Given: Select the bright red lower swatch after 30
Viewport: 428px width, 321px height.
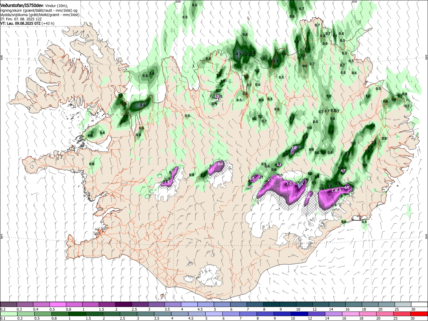Looking at the screenshot, I should pos(419,314).
